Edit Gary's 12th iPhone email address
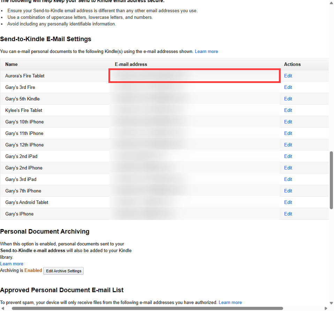The width and height of the screenshot is (334, 311). tap(288, 145)
